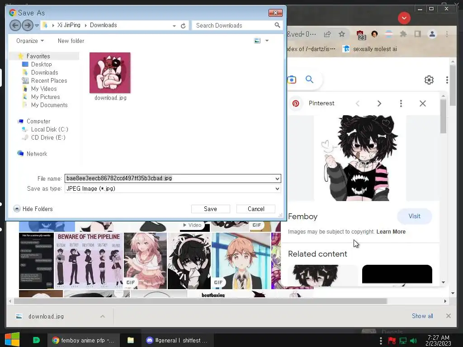The height and width of the screenshot is (347, 463).
Task: Open the extension with 23 badge
Action: pos(361,35)
